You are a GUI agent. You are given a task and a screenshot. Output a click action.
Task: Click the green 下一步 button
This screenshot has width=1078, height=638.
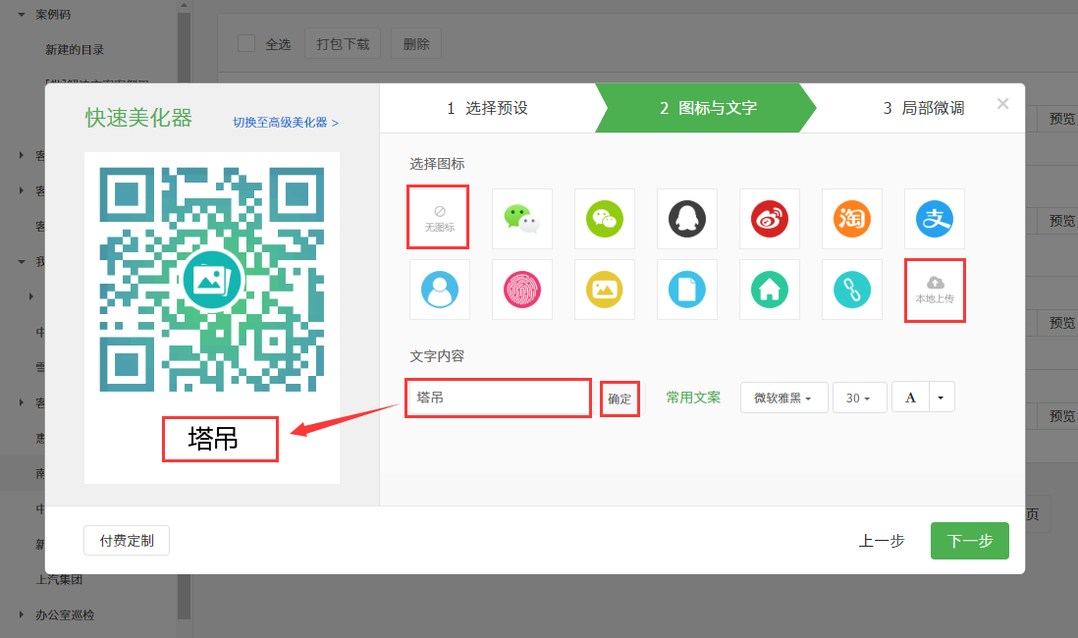(x=969, y=541)
